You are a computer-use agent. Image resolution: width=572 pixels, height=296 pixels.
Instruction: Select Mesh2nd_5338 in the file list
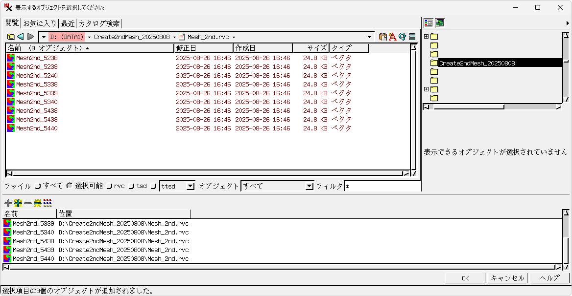[37, 85]
